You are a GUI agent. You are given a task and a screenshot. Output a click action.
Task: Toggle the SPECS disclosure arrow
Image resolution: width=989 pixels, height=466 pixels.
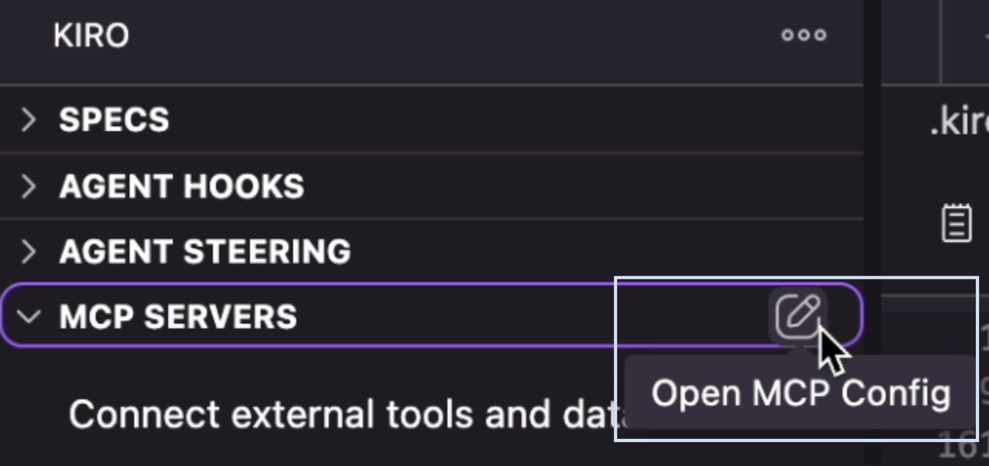coord(30,119)
